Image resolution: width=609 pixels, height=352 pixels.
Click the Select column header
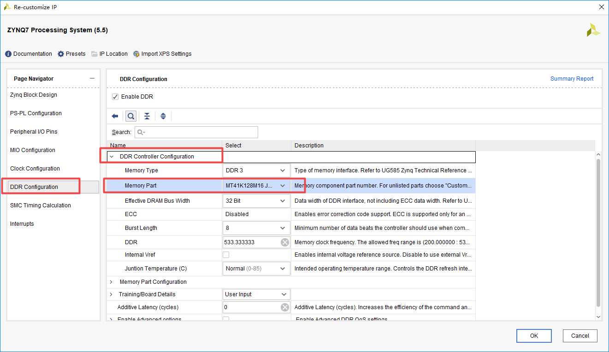pyautogui.click(x=256, y=146)
